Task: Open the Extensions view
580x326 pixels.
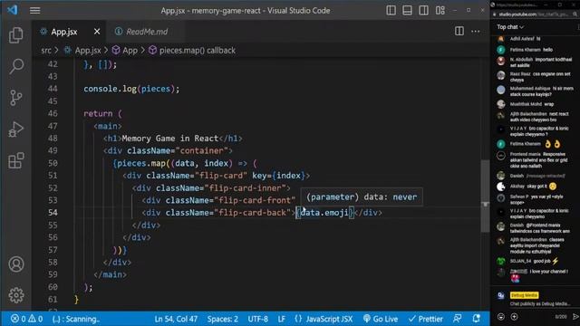Action: point(16,161)
